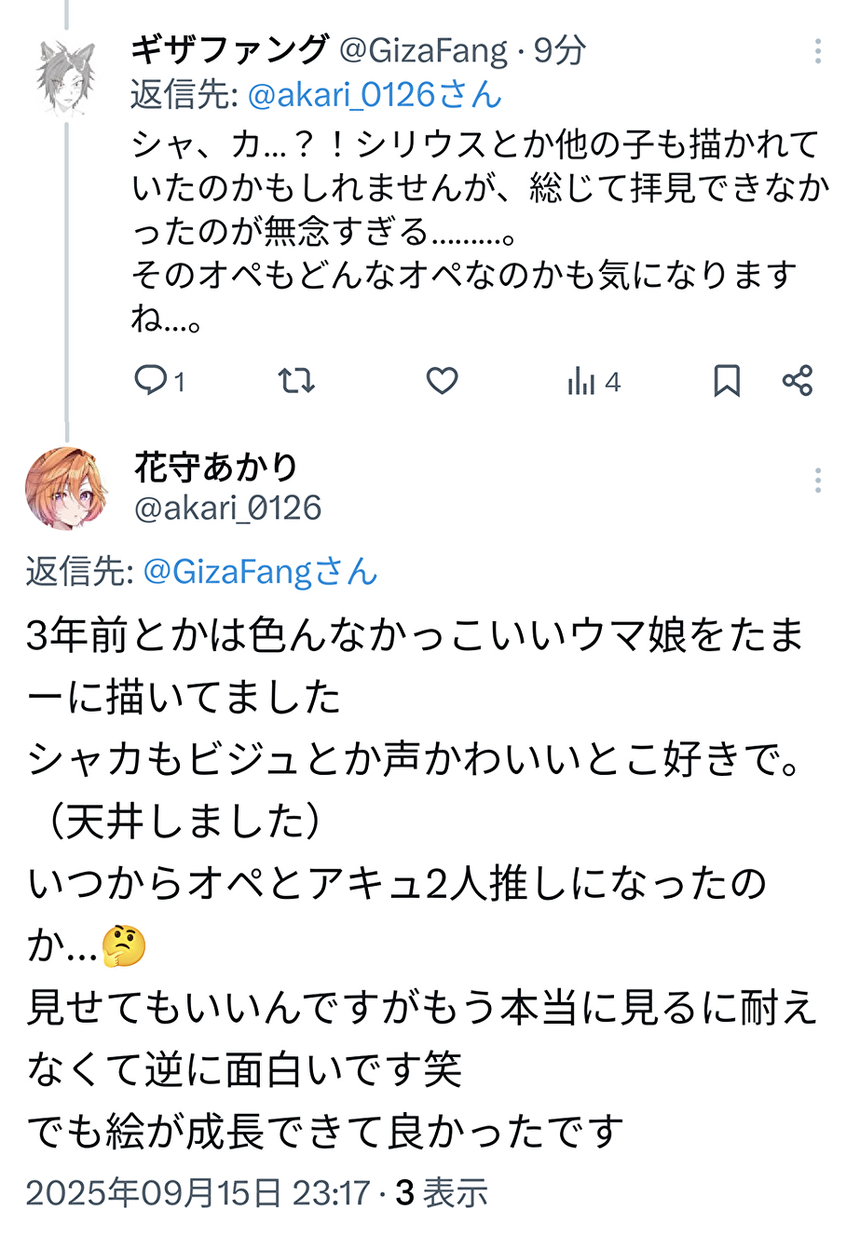Tap the grey @akari_0126 handle under 花守あかり
Image resolution: width=860 pixels, height=1236 pixels.
pos(228,508)
